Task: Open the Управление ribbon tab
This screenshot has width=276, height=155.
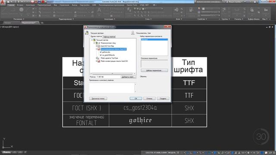Action: 64,5
